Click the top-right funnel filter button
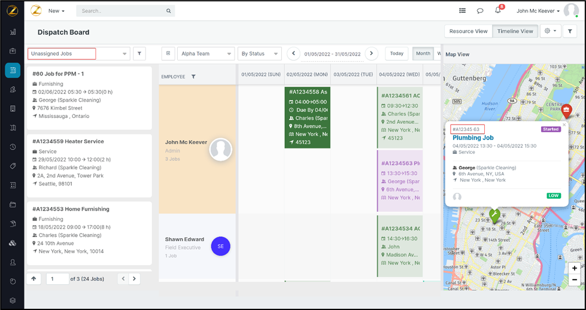The height and width of the screenshot is (310, 586). click(x=570, y=31)
